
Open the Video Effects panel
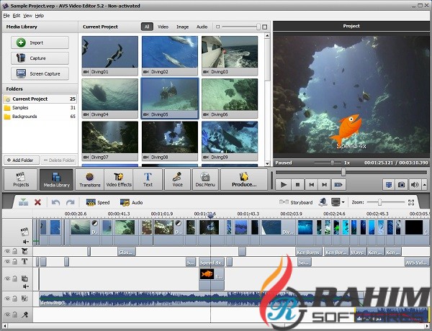coord(119,180)
